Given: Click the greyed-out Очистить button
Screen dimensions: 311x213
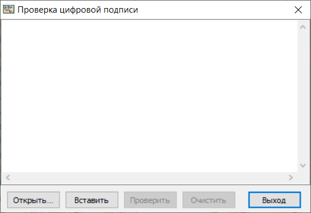Looking at the screenshot, I should coord(209,200).
